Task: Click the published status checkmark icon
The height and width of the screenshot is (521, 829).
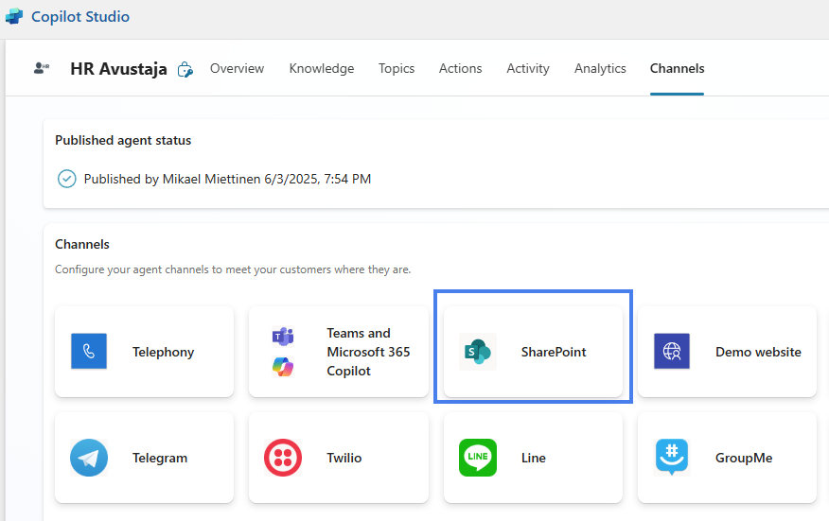Action: pos(66,179)
